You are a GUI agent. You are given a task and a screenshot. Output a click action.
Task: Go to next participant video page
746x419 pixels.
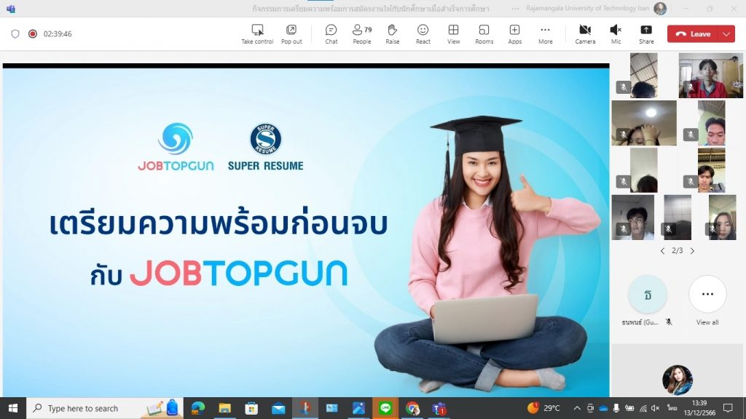692,251
